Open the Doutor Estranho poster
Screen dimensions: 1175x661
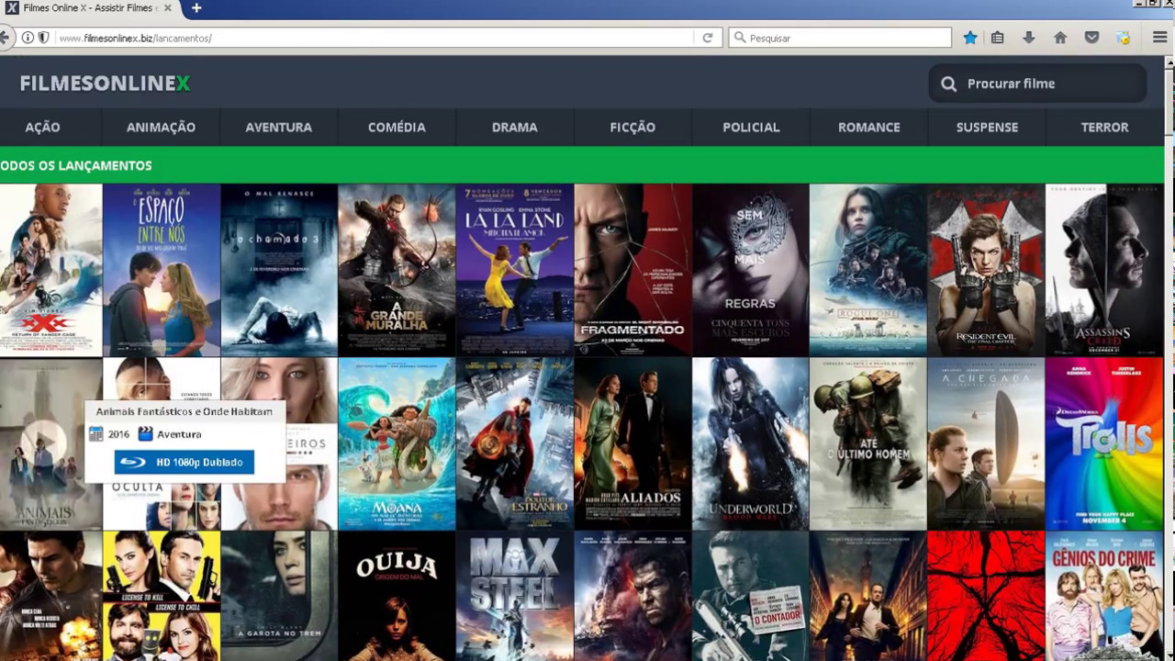[515, 443]
